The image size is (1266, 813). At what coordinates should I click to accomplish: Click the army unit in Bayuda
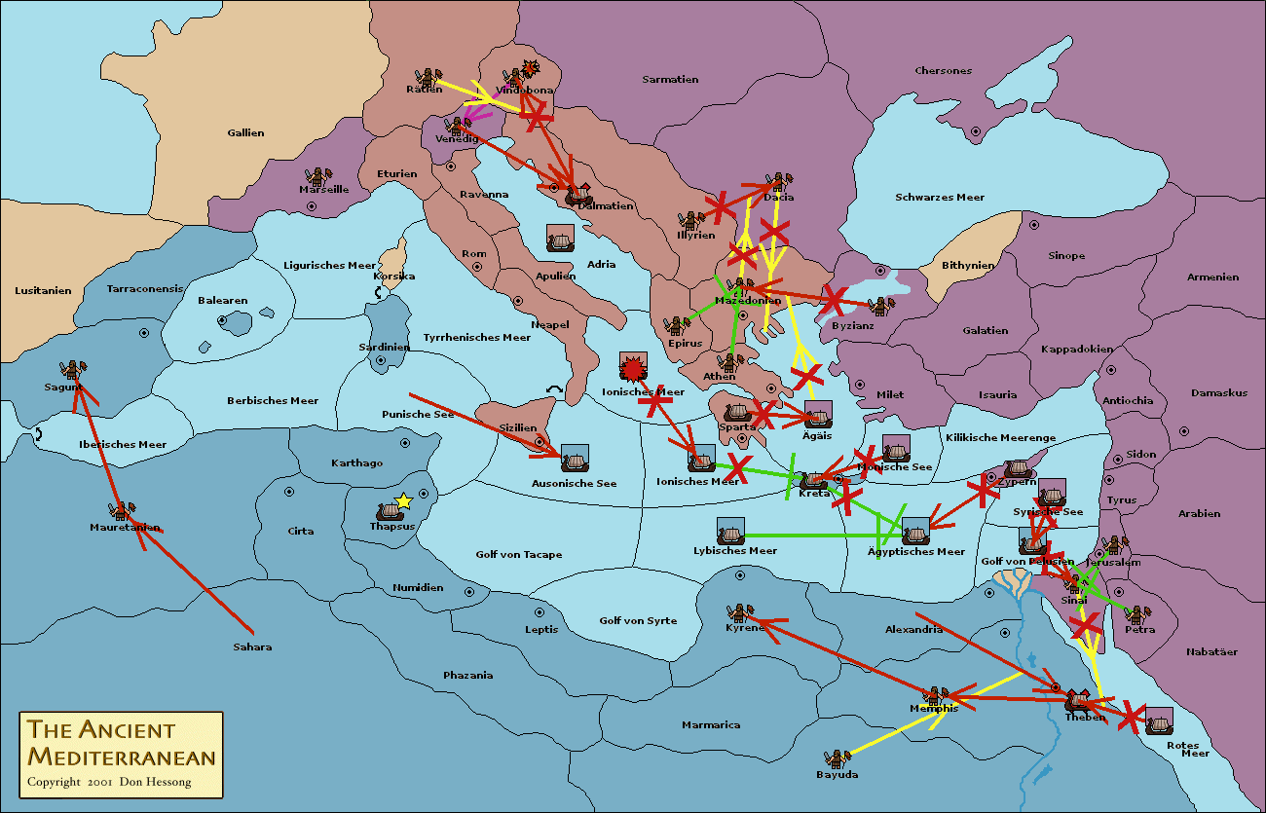[x=835, y=758]
